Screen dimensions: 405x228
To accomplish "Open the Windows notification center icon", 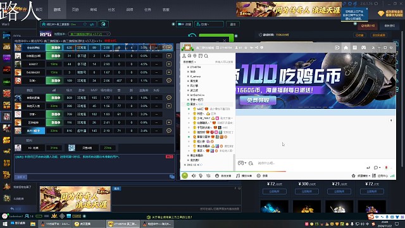I will (397, 224).
